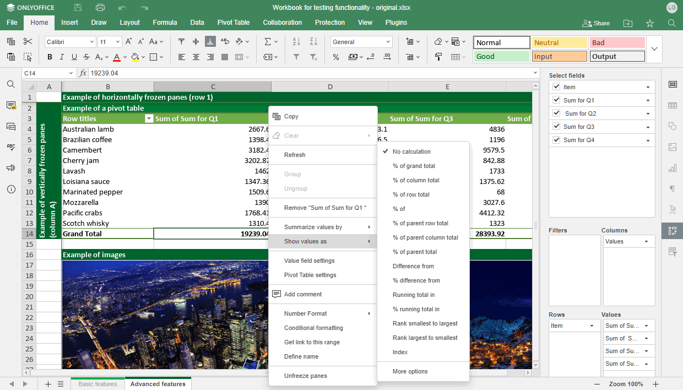Image resolution: width=683 pixels, height=390 pixels.
Task: Open the Summation (AutoSum) tool
Action: click(268, 41)
